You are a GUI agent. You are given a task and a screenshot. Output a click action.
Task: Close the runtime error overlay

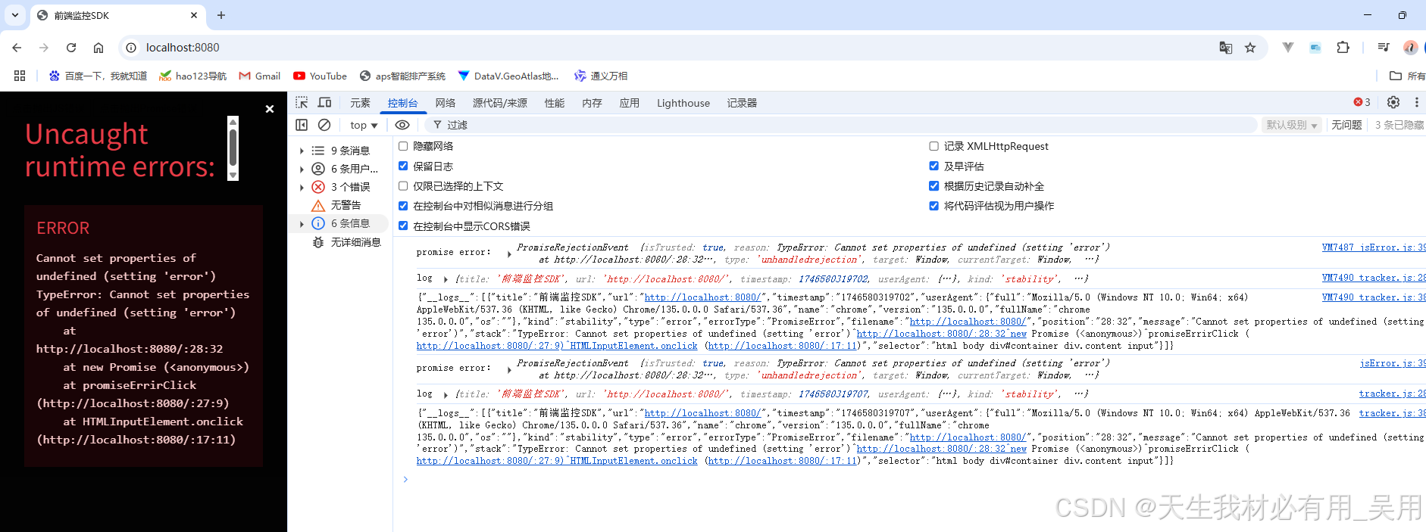[270, 109]
